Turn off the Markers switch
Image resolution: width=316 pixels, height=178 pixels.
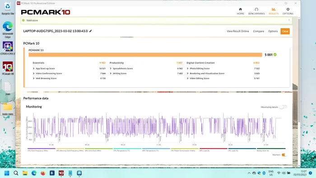point(284,155)
